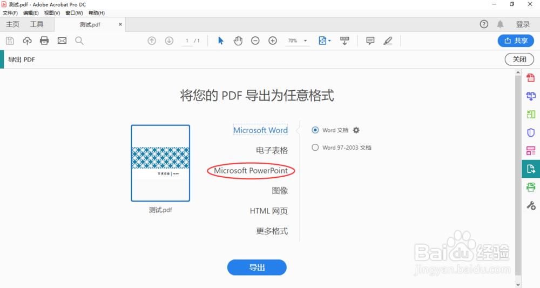The image size is (540, 288).
Task: Close the 测试.pdf tab
Action: (x=120, y=24)
